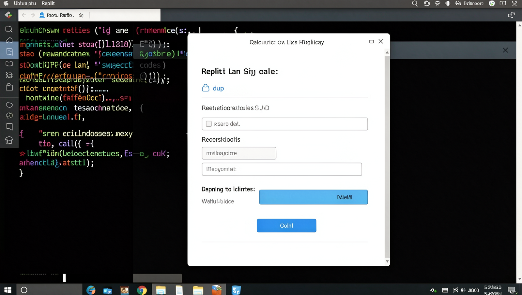
Task: Click the single circular refresh arrow sidebar icon
Action: point(9,105)
